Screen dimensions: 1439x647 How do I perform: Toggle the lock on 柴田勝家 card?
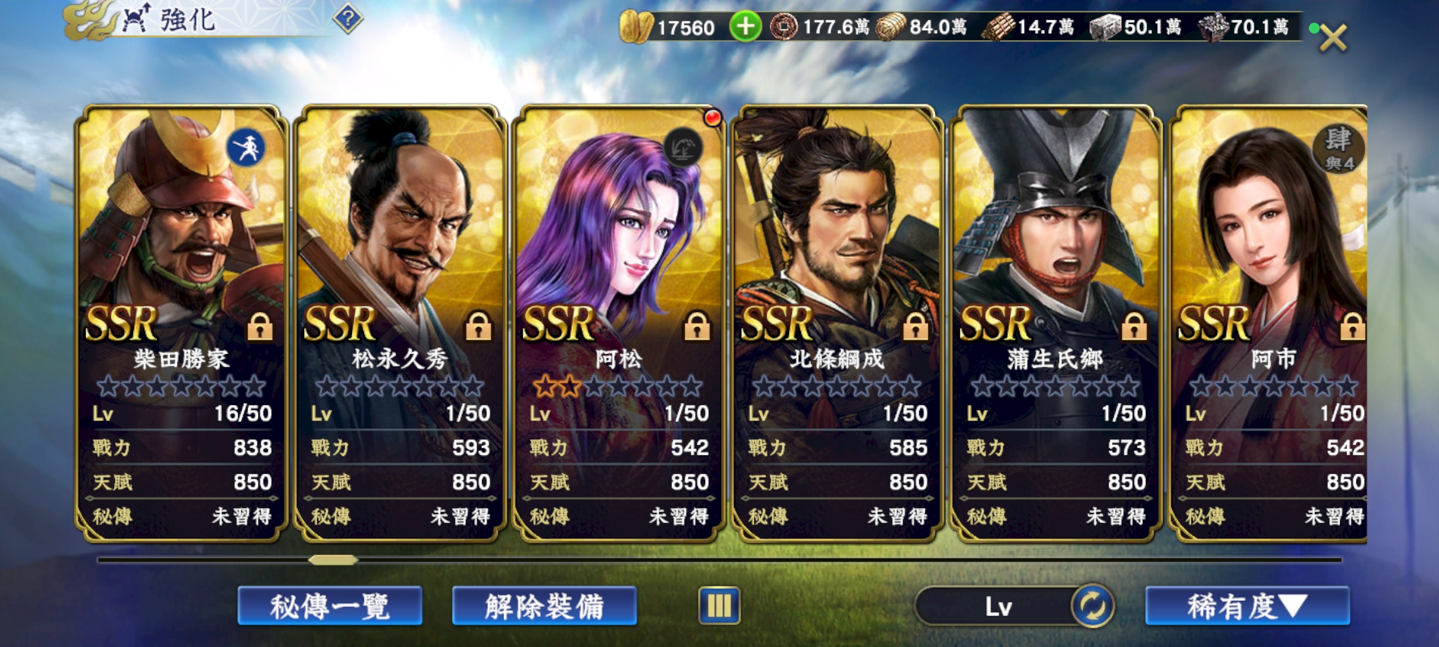click(x=260, y=326)
